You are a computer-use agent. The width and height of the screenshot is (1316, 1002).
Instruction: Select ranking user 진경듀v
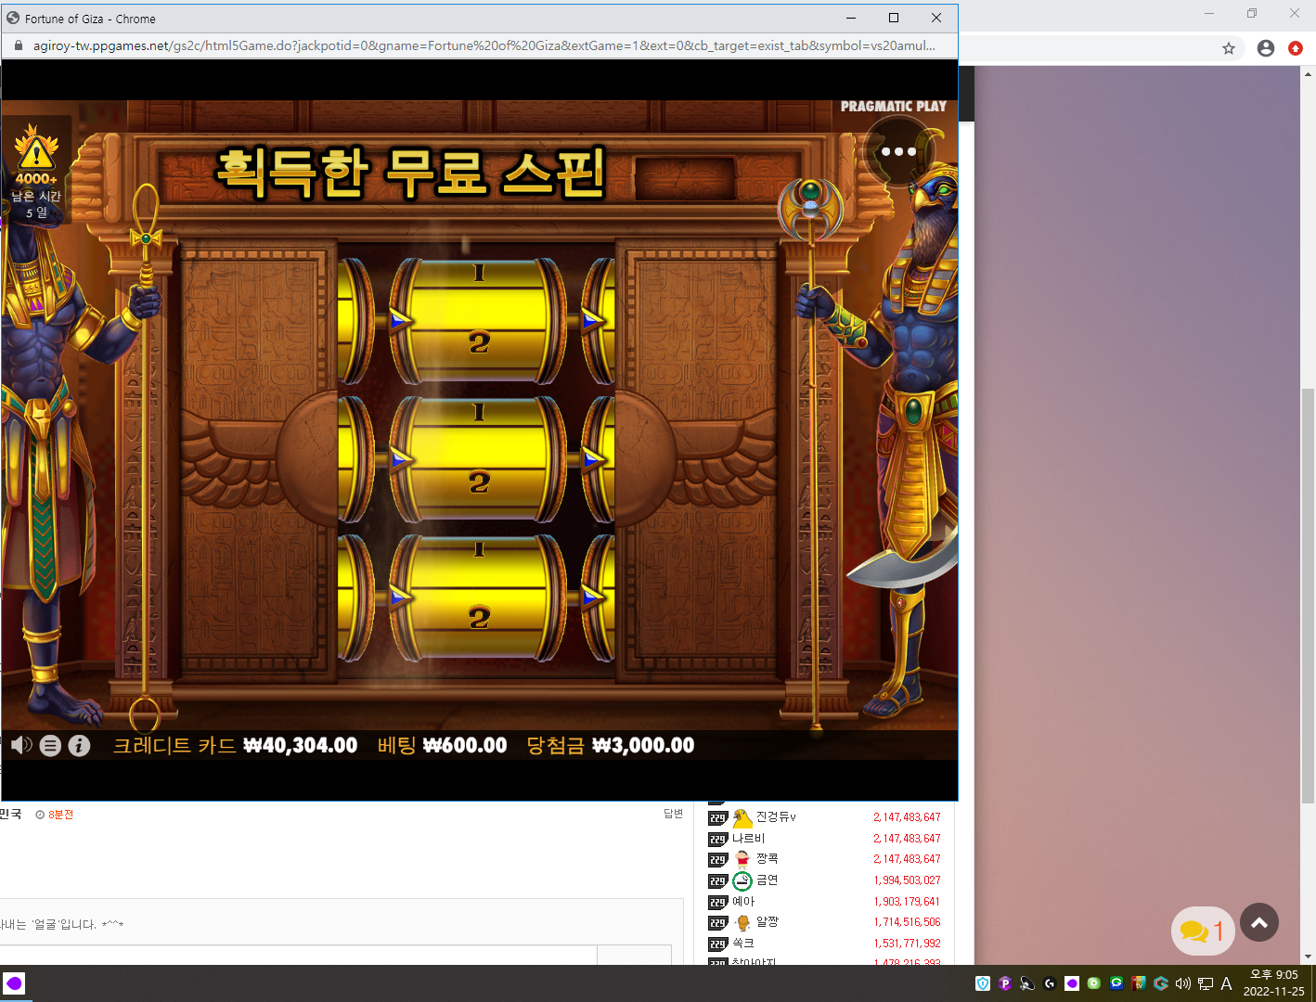[776, 817]
